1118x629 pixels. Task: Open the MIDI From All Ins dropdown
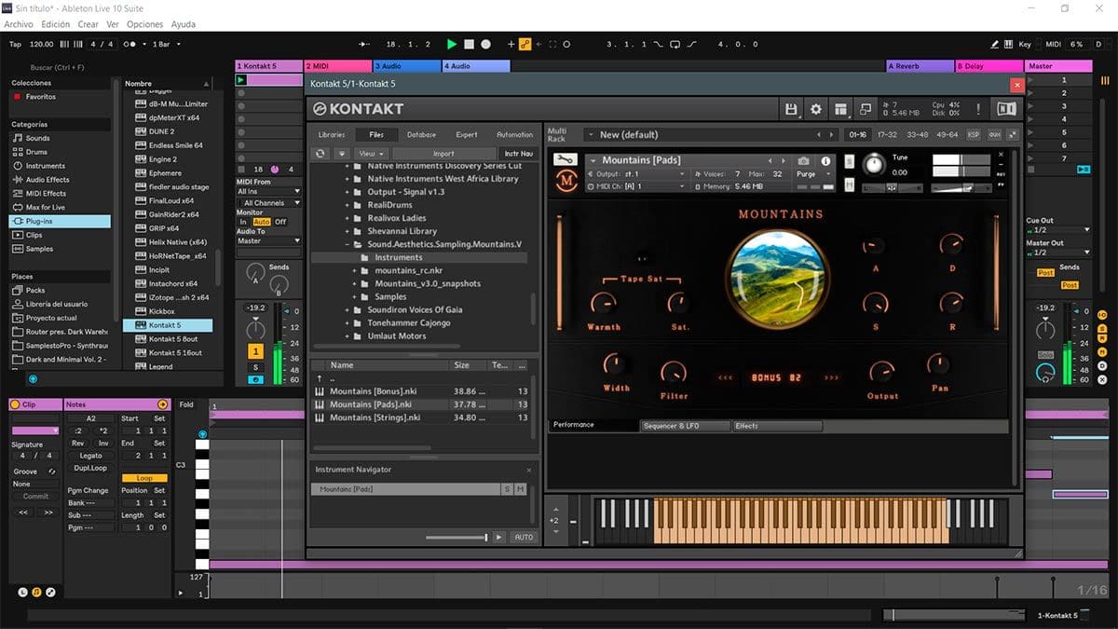pos(269,192)
